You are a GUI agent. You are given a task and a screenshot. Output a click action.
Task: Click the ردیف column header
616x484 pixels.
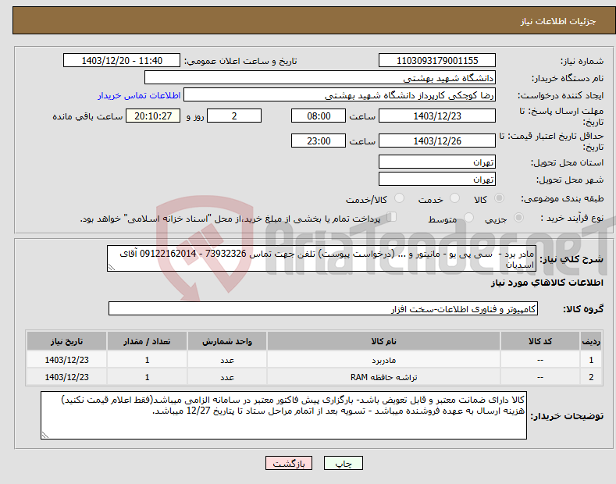coord(591,341)
